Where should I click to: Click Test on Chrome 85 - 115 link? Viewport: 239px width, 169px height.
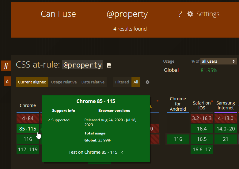(x=93, y=152)
